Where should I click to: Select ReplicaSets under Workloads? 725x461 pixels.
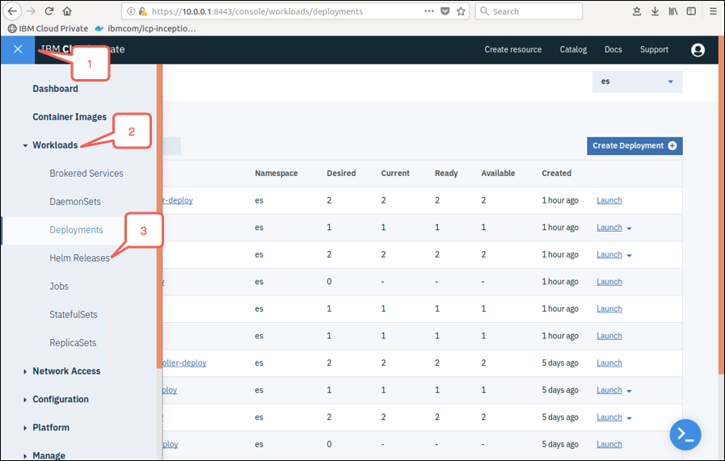pos(73,343)
